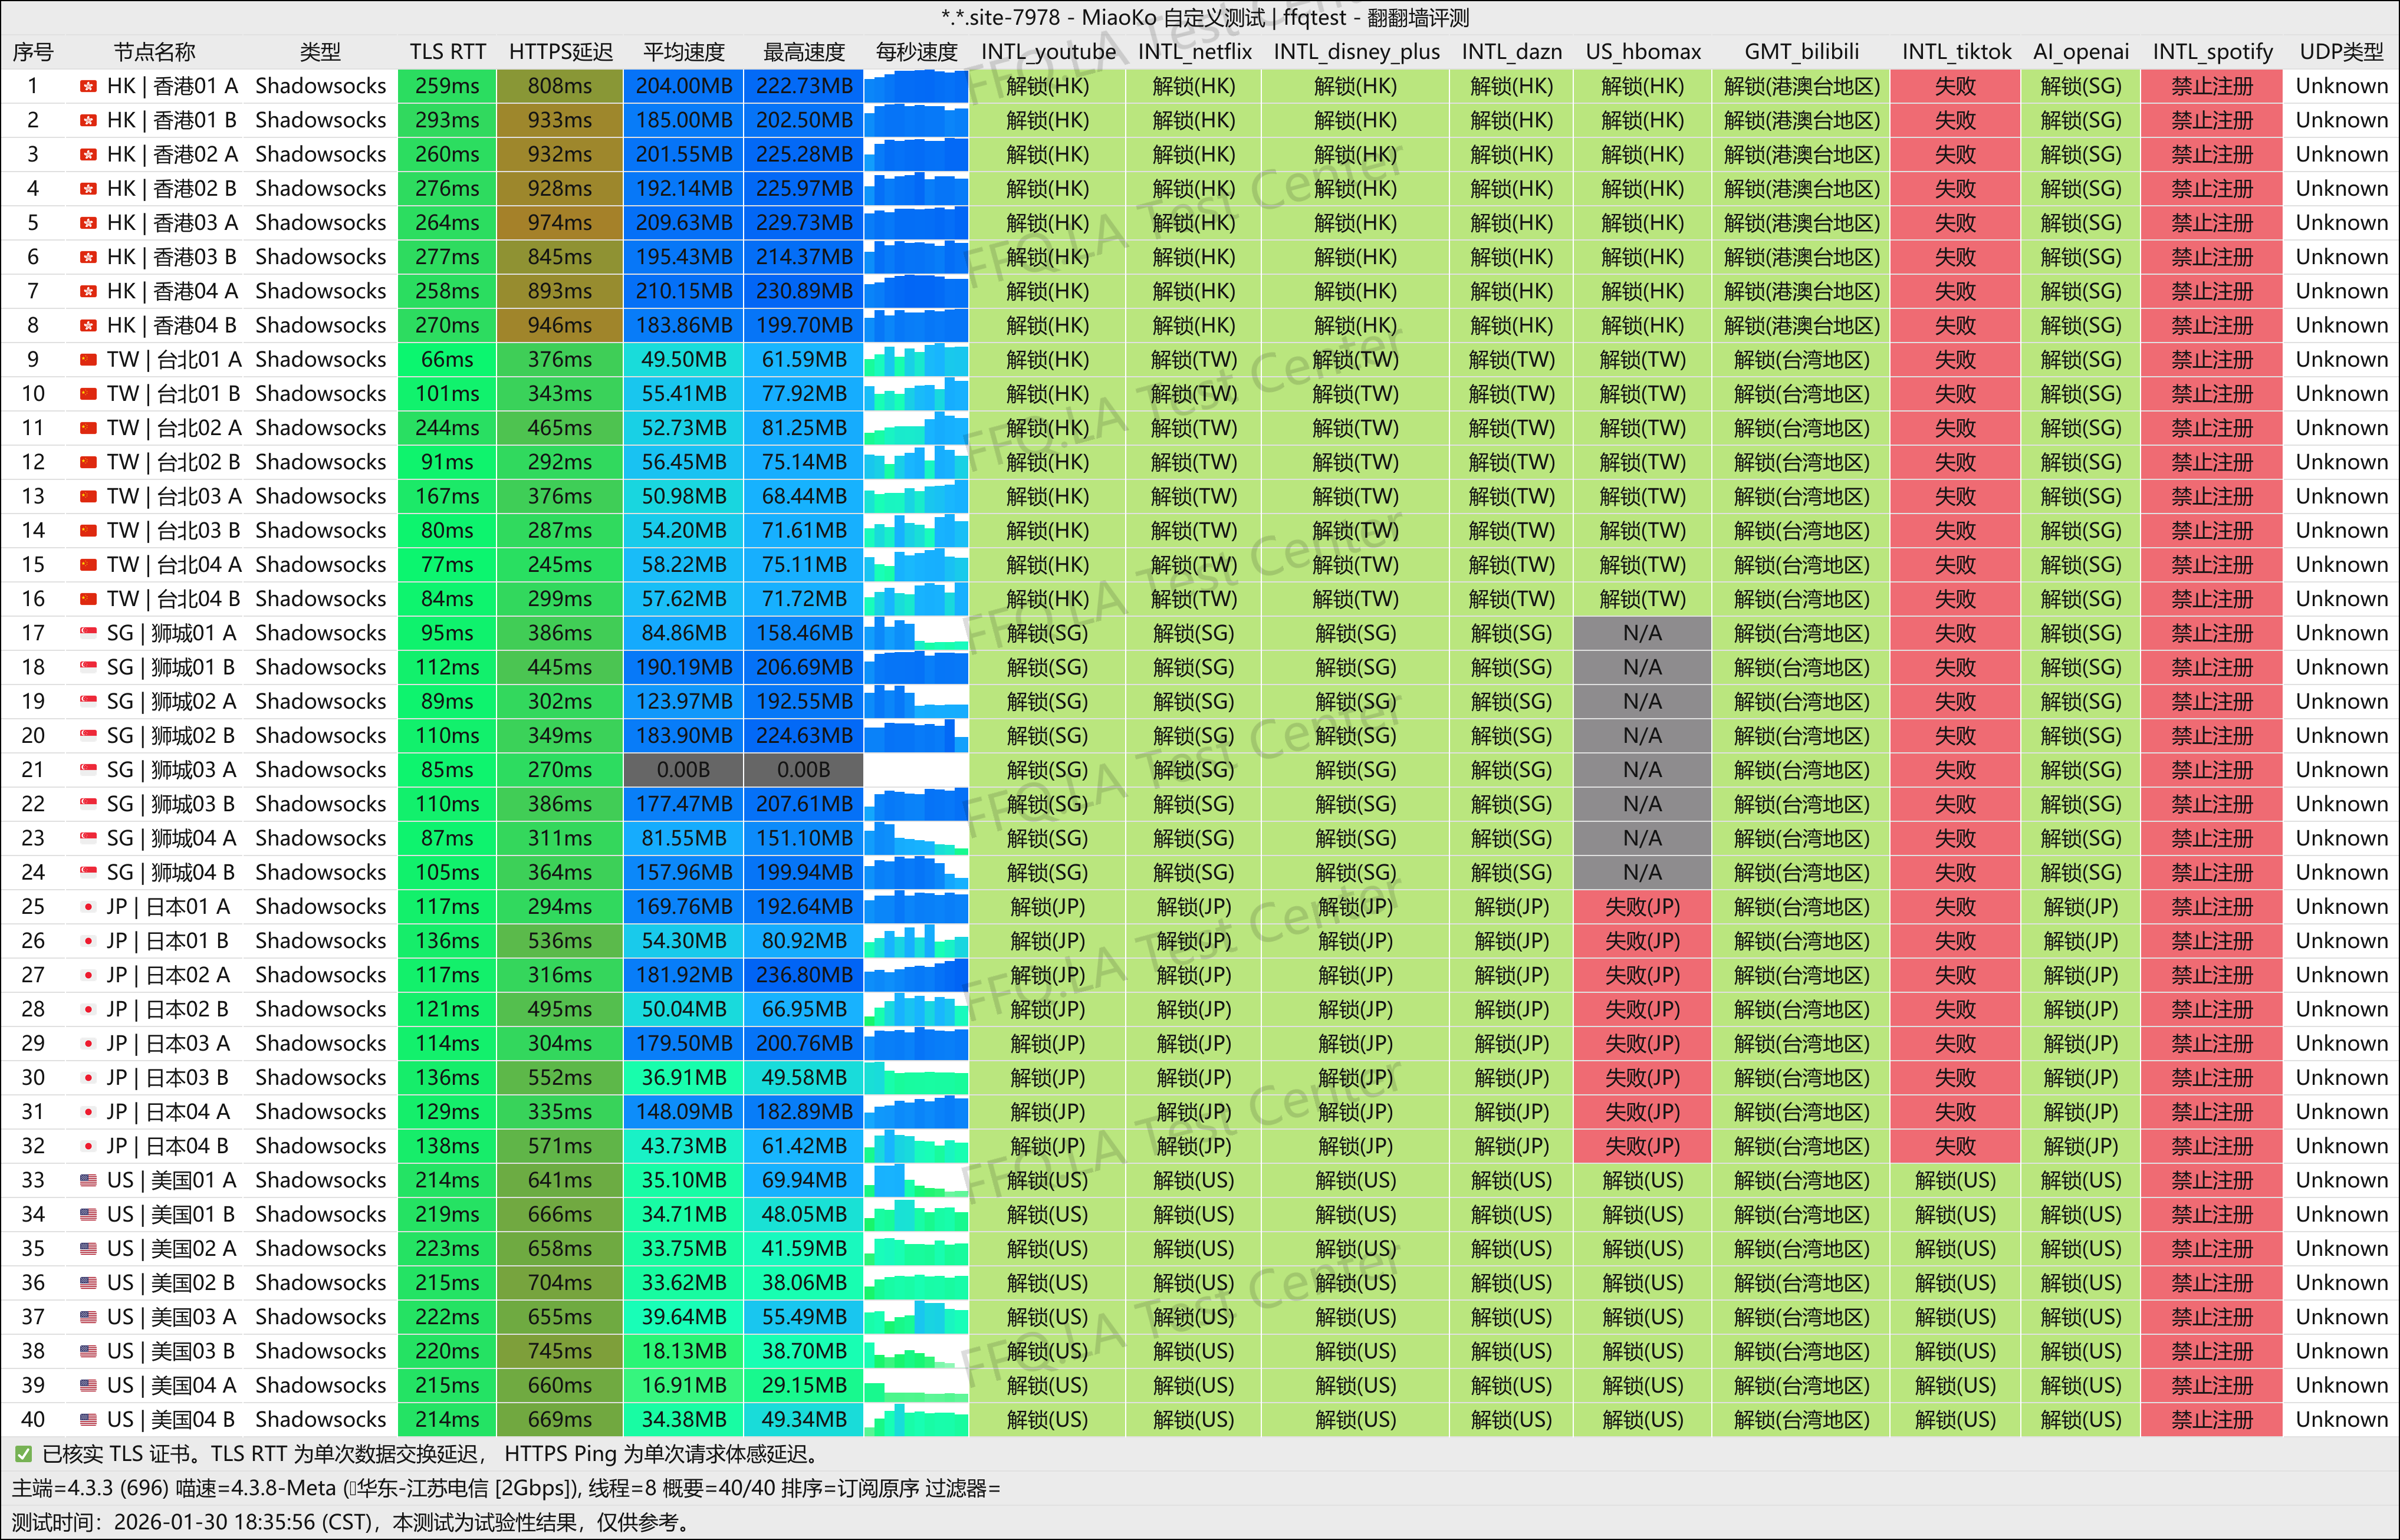This screenshot has height=1540, width=2400.
Task: Select node name SG | 狮城03 A
Action: click(171, 770)
